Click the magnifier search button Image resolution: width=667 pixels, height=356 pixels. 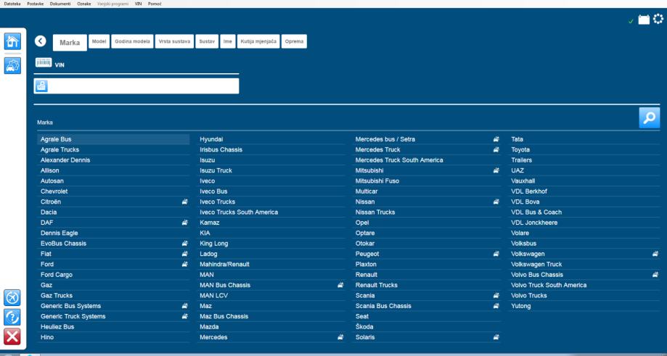coord(649,117)
